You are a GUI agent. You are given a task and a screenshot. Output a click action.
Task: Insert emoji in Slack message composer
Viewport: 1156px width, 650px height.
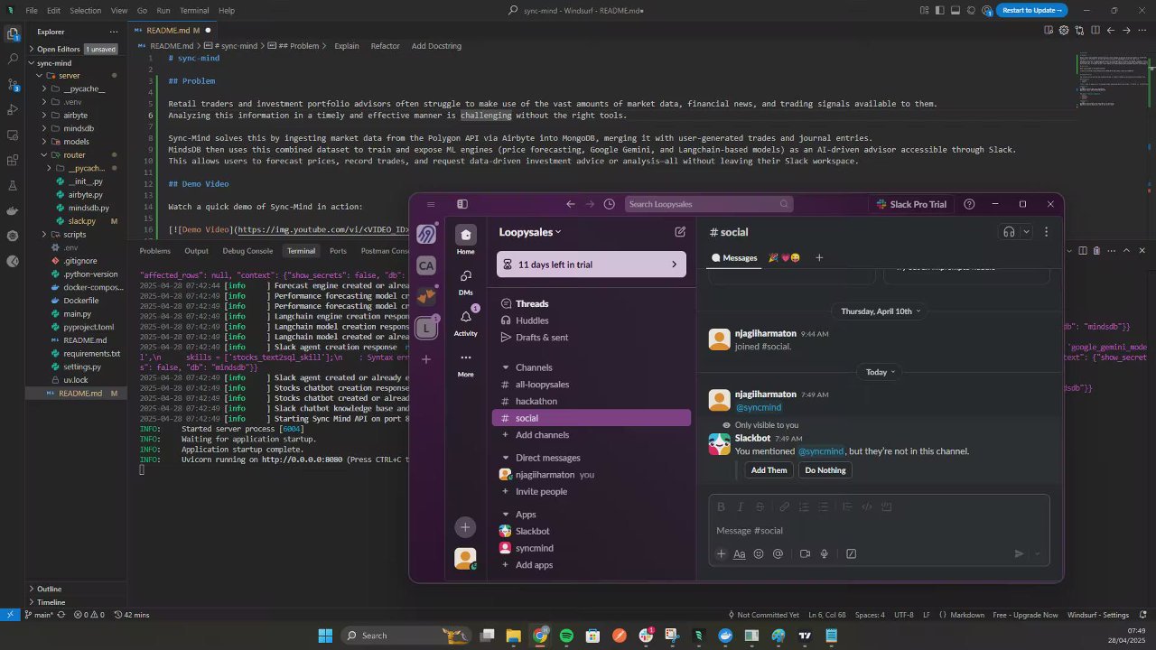[x=759, y=554]
